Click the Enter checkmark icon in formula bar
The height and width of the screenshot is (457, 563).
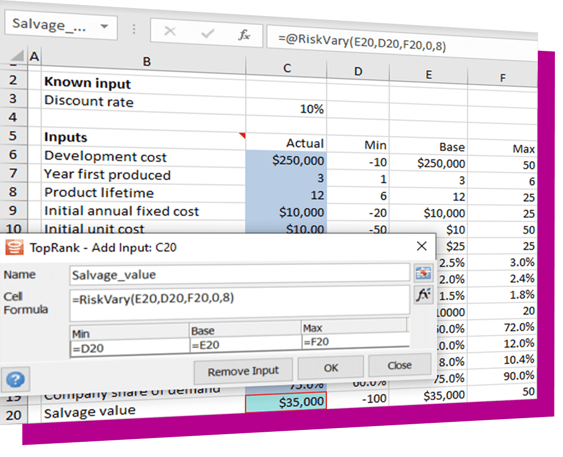(208, 33)
